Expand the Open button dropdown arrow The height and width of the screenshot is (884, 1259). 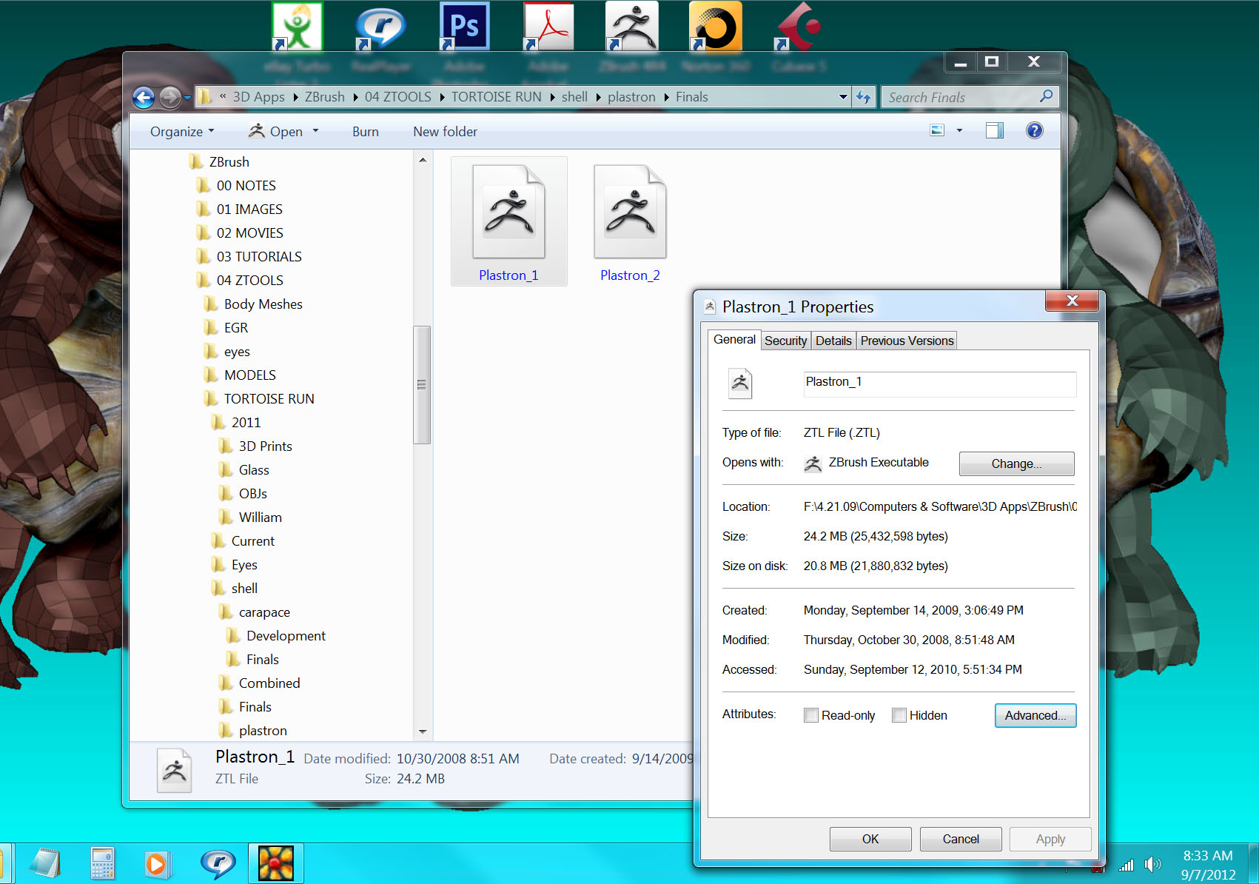pos(315,131)
